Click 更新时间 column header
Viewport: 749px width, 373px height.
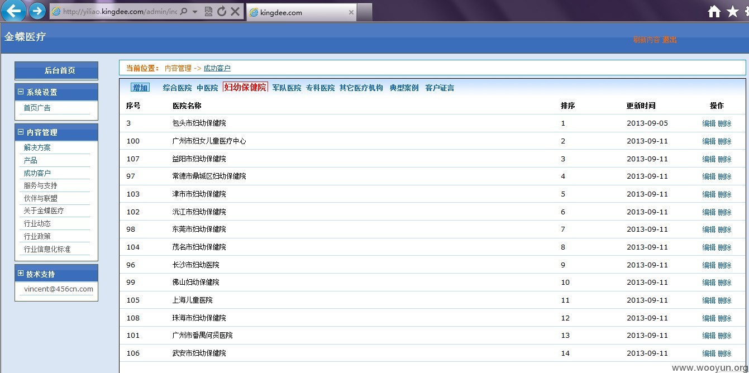point(641,106)
